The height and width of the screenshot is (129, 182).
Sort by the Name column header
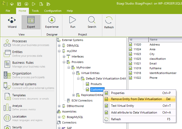tap(165, 39)
